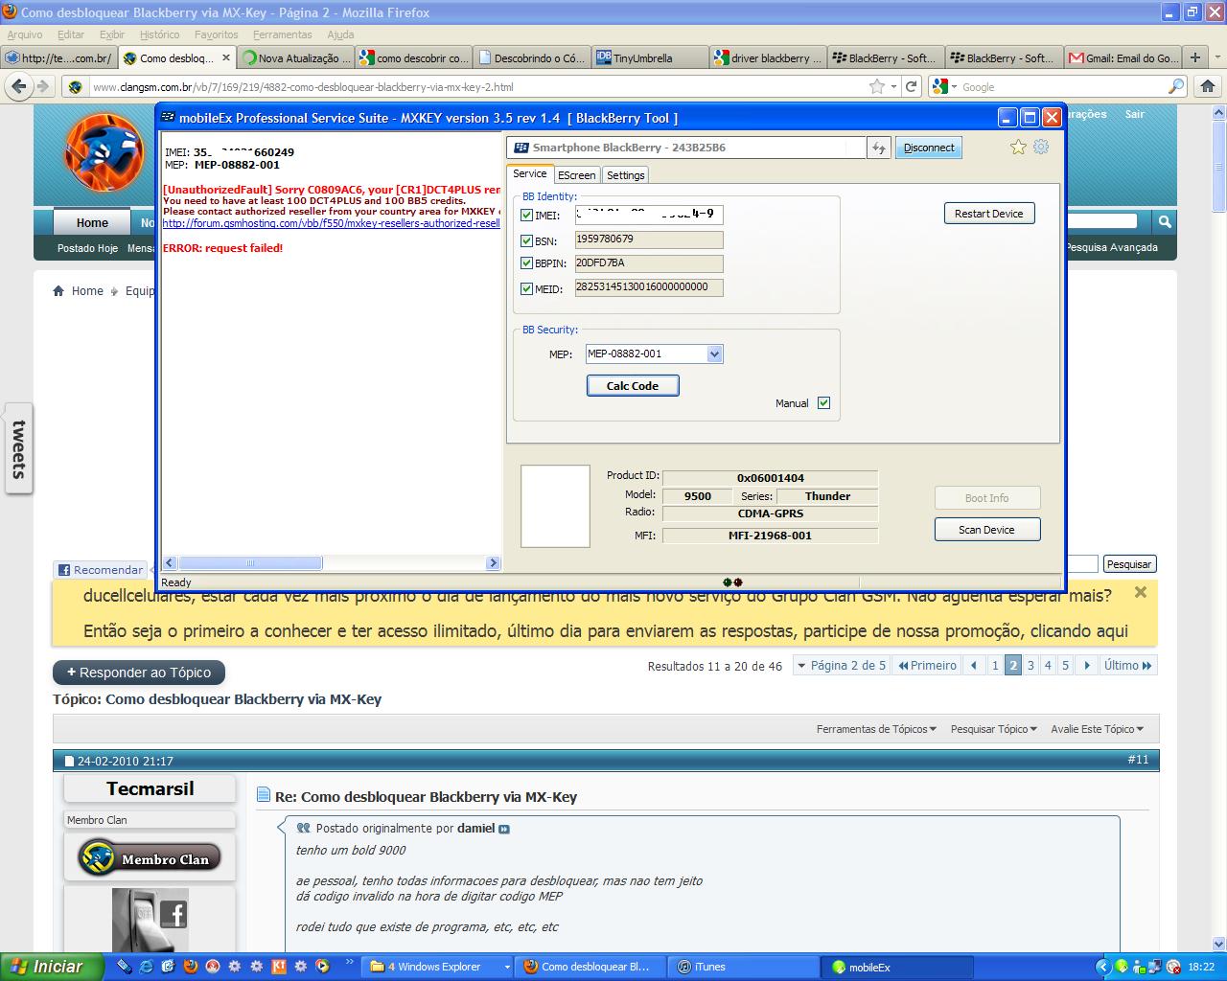Click Firefox back arrow button

pos(18,86)
